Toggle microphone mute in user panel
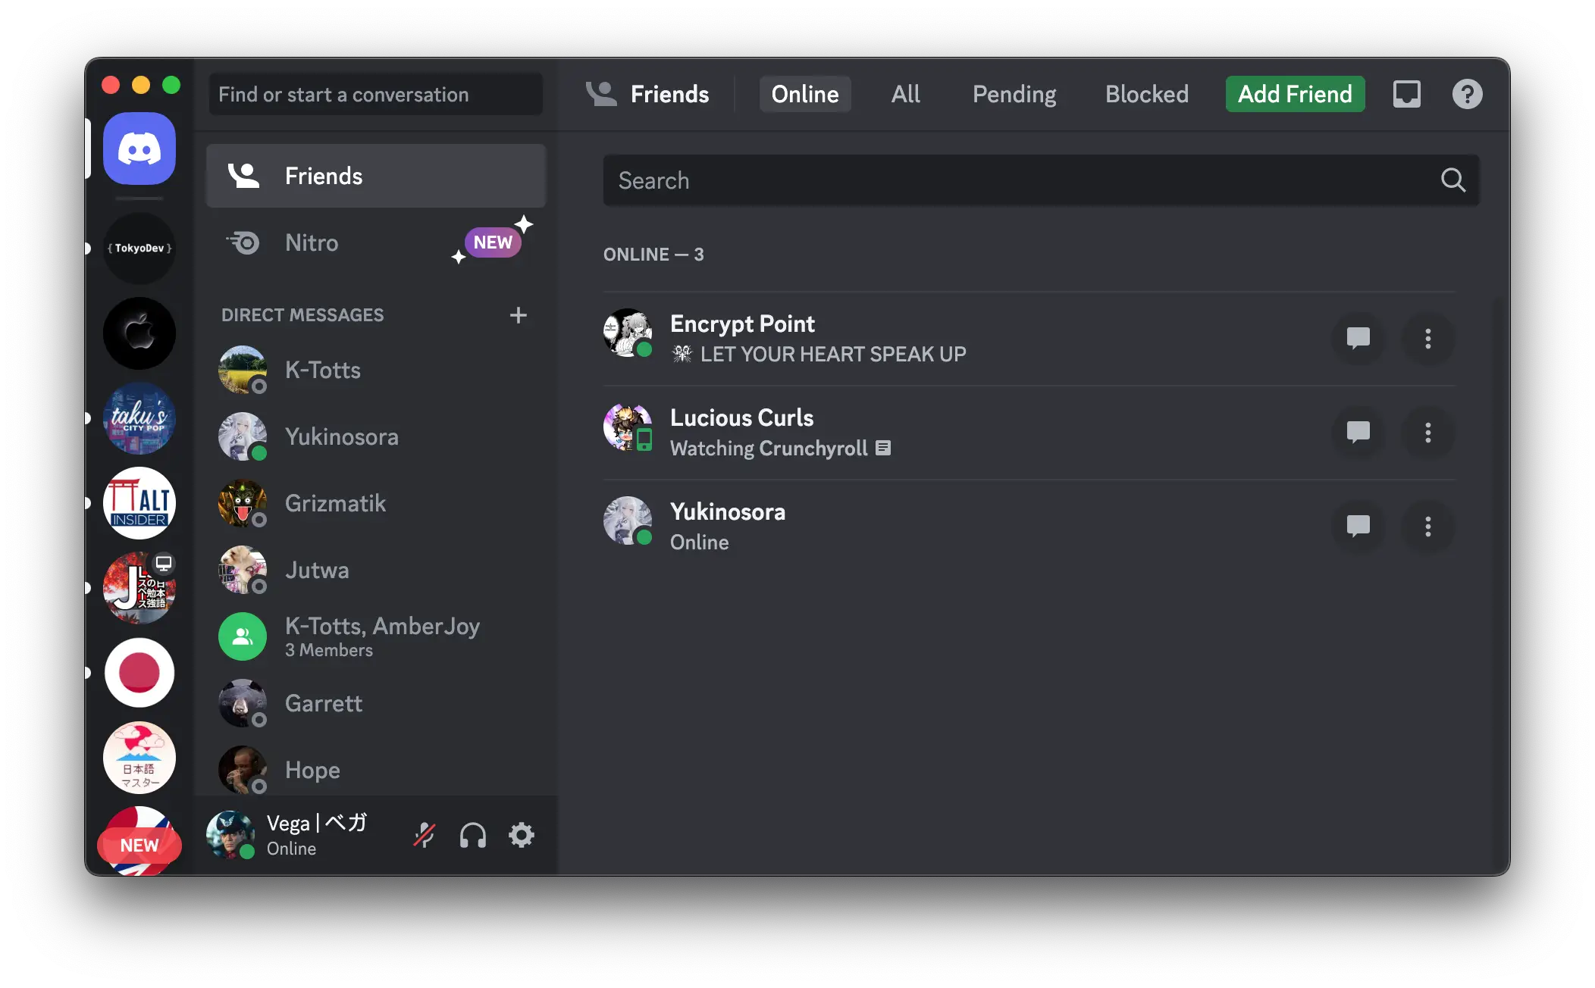Screen dimensions: 1595x988 point(425,835)
